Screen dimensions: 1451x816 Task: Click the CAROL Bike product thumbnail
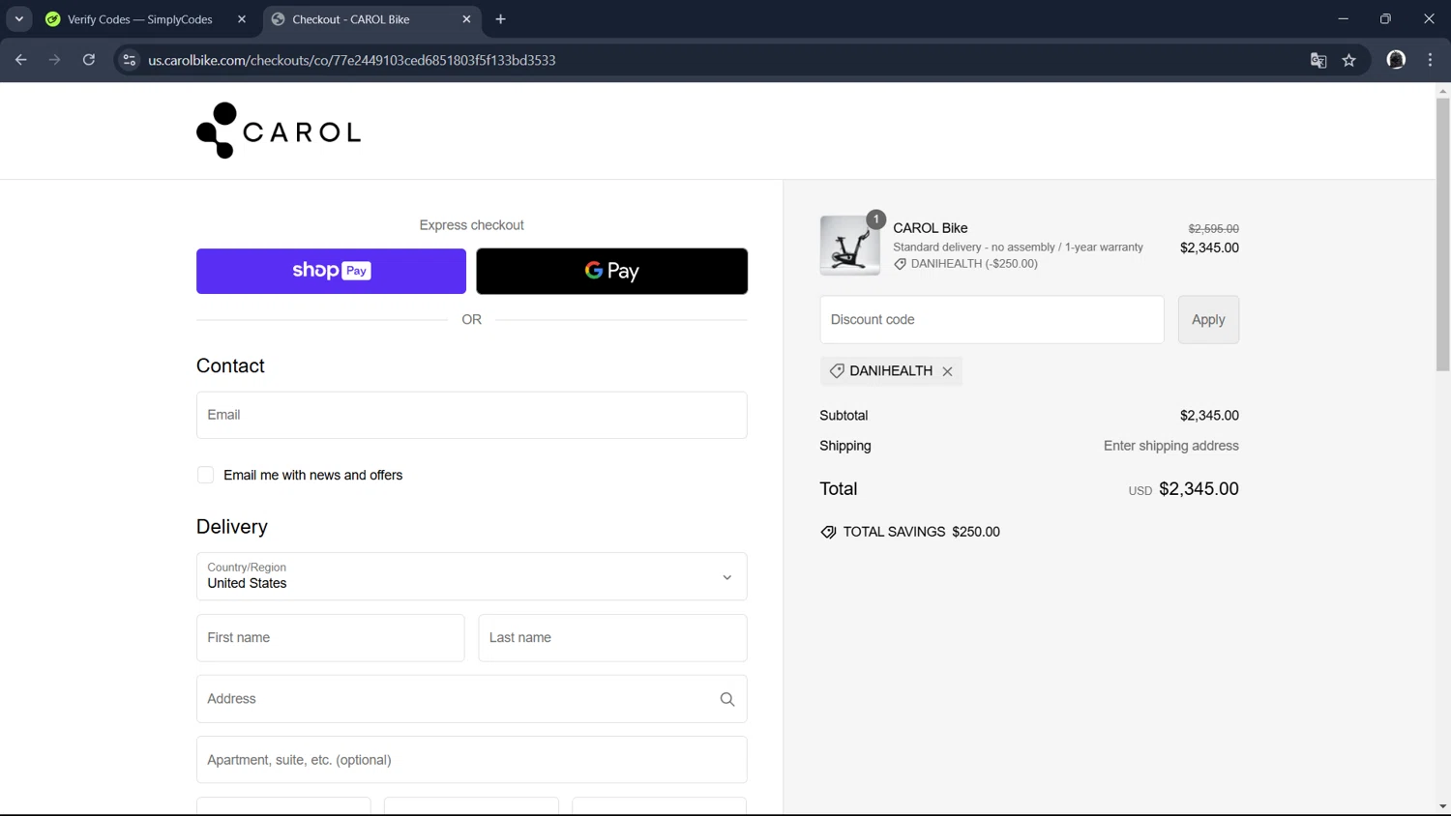point(850,246)
